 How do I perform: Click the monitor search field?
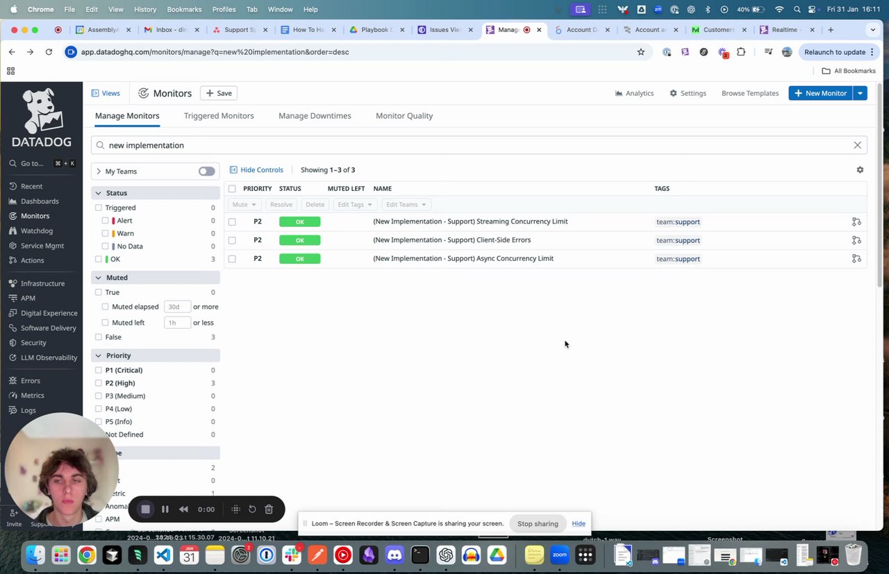pos(479,145)
